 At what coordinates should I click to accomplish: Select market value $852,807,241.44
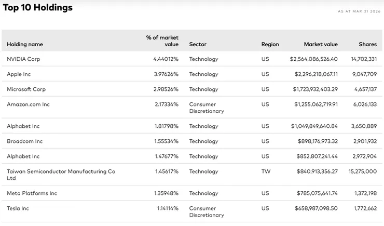(x=317, y=156)
